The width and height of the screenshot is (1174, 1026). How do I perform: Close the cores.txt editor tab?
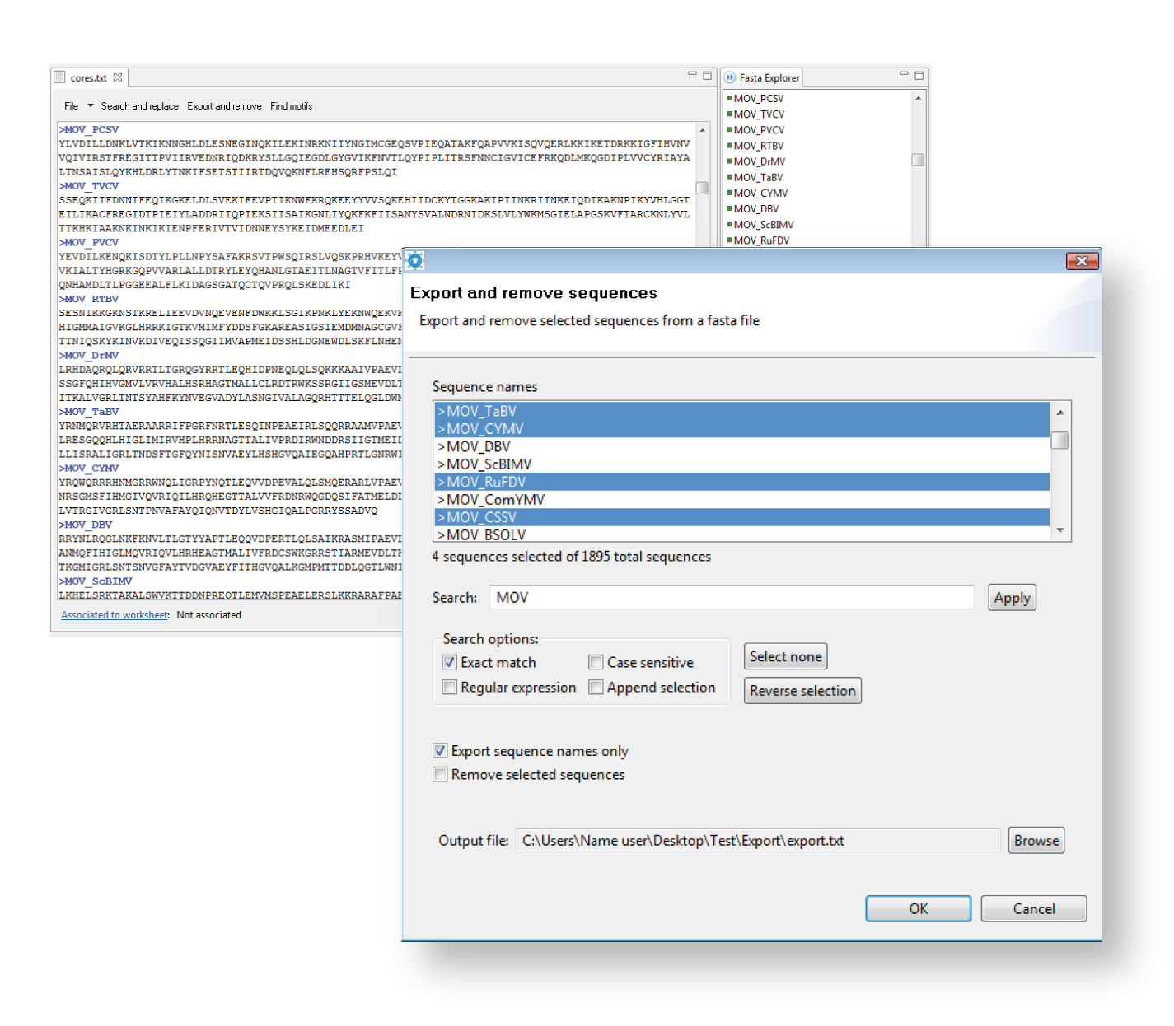(118, 77)
